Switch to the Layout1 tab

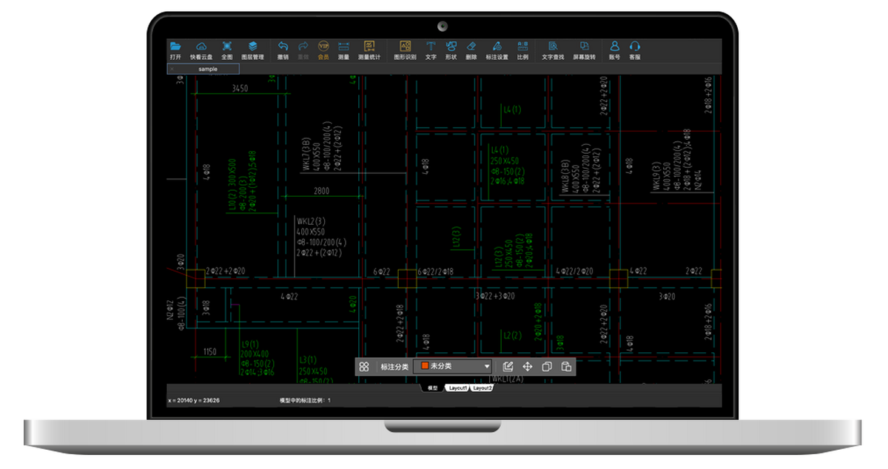457,388
